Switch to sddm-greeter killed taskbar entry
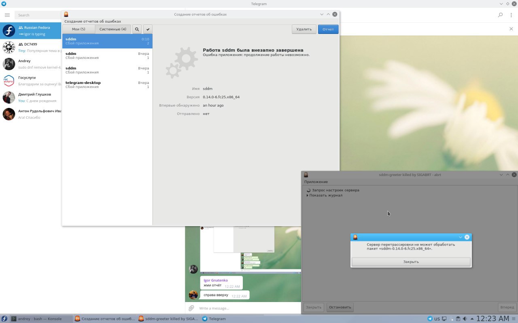This screenshot has height=323, width=518. pyautogui.click(x=168, y=319)
